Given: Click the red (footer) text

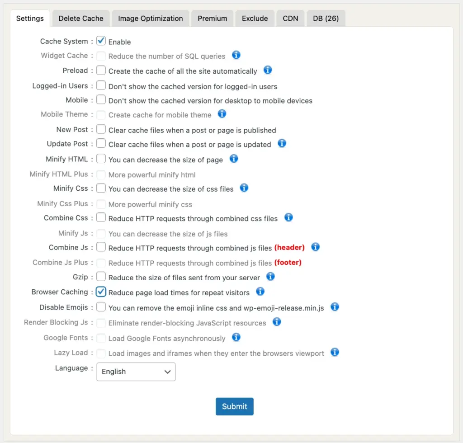Looking at the screenshot, I should tap(288, 262).
